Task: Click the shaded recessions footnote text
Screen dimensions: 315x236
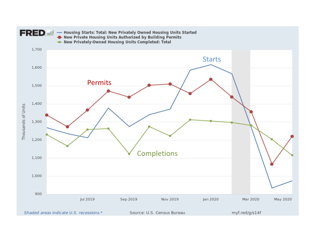Action: click(63, 212)
